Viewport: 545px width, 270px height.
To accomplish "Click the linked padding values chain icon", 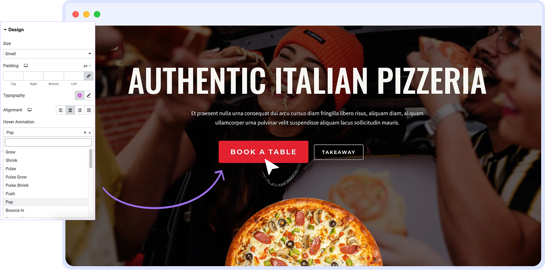I will point(88,76).
